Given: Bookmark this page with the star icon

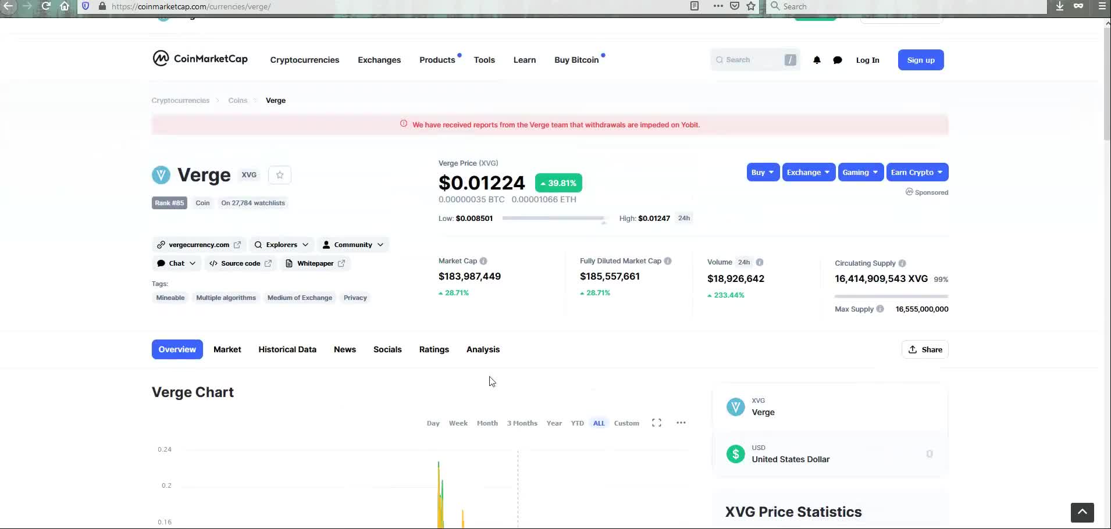Looking at the screenshot, I should point(751,6).
